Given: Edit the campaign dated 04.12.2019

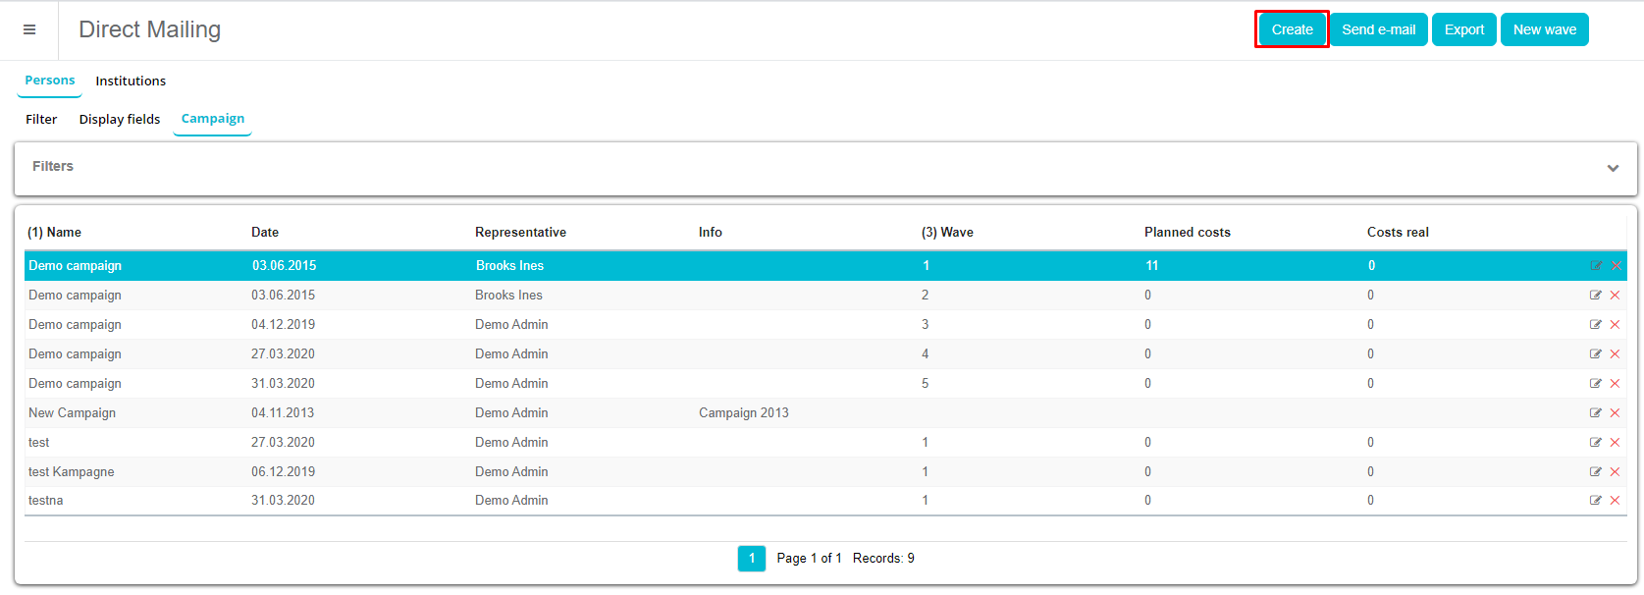Looking at the screenshot, I should [x=1595, y=325].
